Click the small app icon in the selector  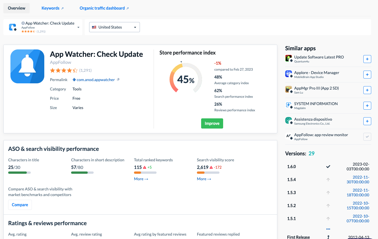(13, 27)
